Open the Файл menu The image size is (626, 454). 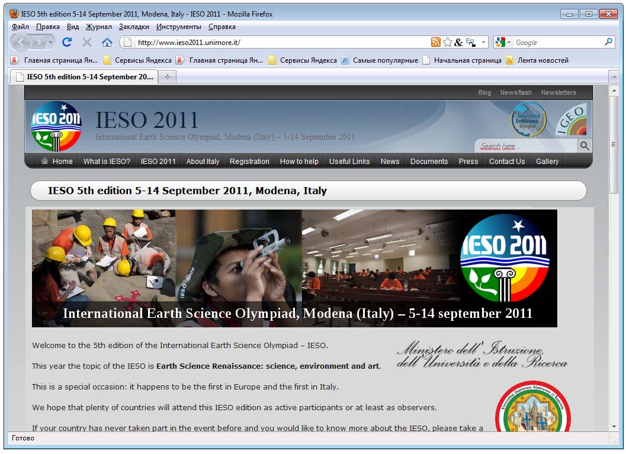click(x=20, y=27)
